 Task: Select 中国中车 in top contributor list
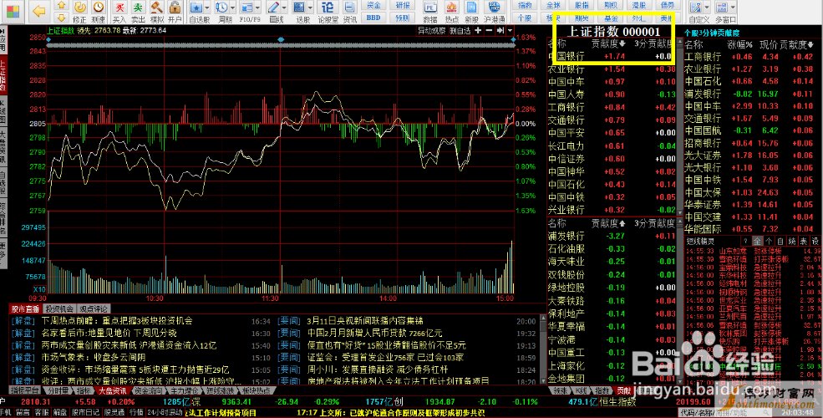(566, 82)
